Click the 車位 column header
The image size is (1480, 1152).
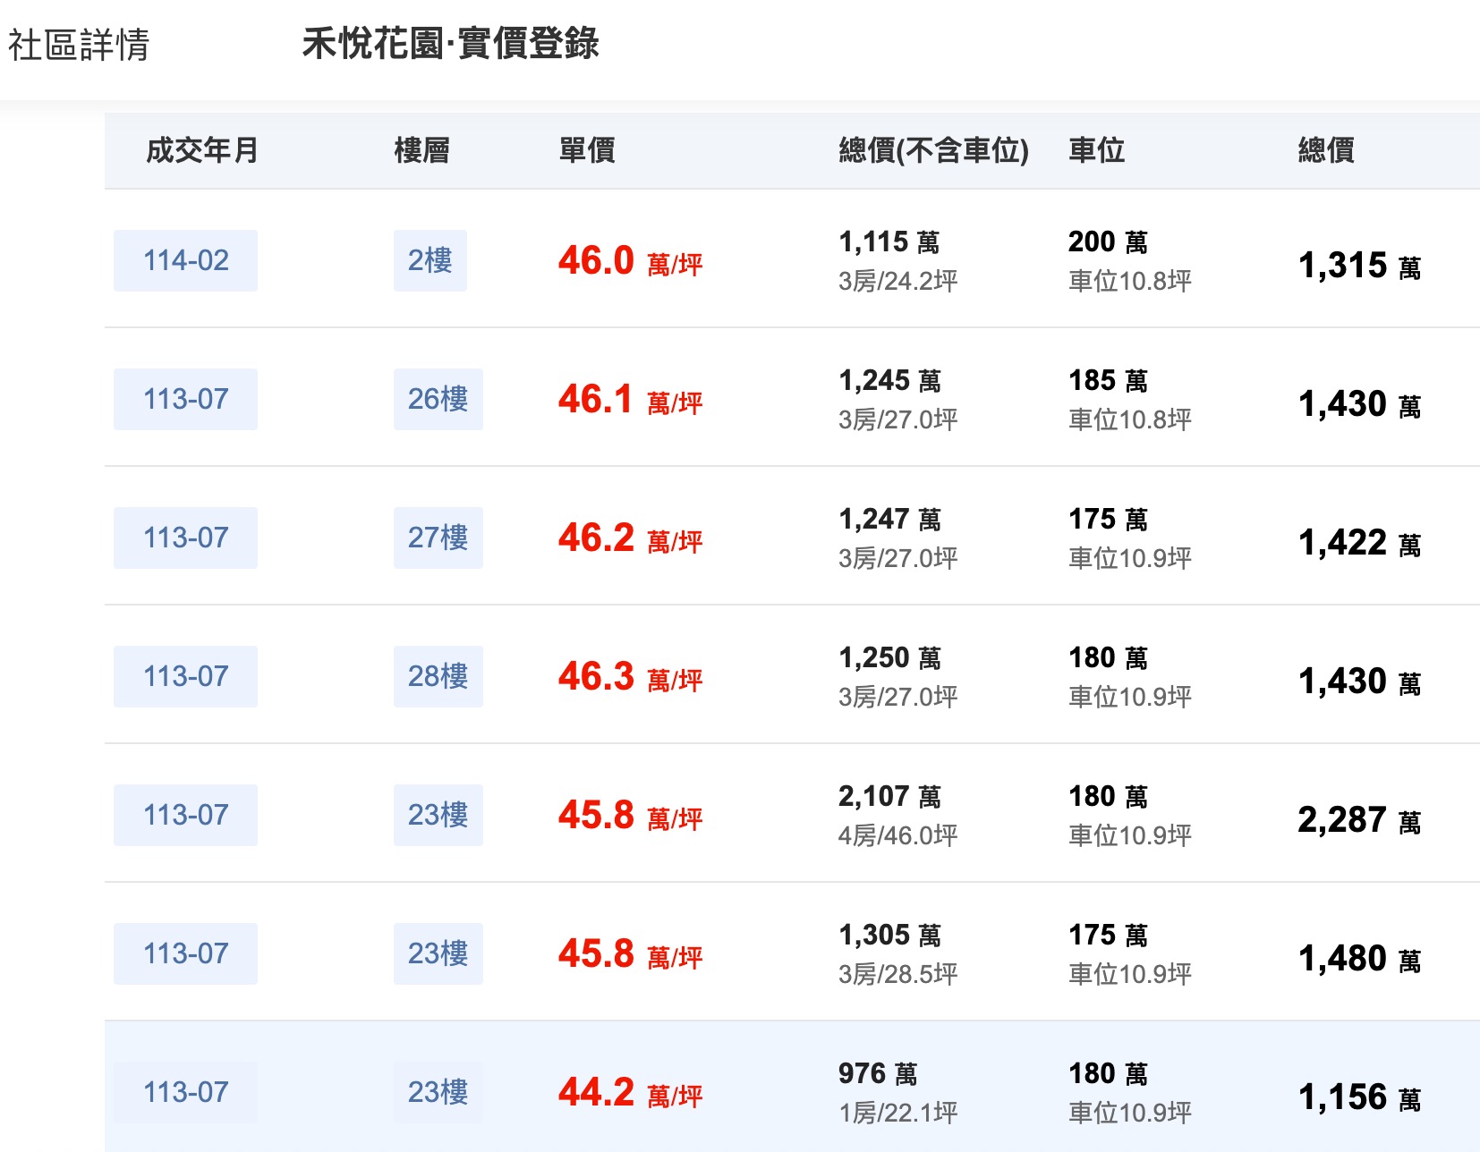pyautogui.click(x=1096, y=150)
